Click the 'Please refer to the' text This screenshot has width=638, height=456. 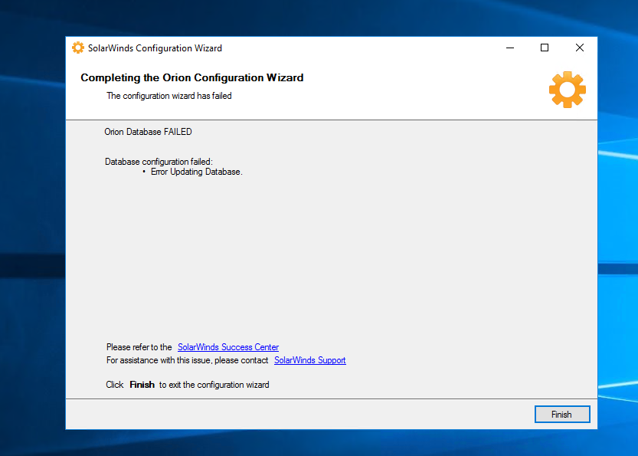(x=139, y=347)
